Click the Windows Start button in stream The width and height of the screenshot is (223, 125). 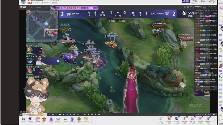[x=21, y=114]
